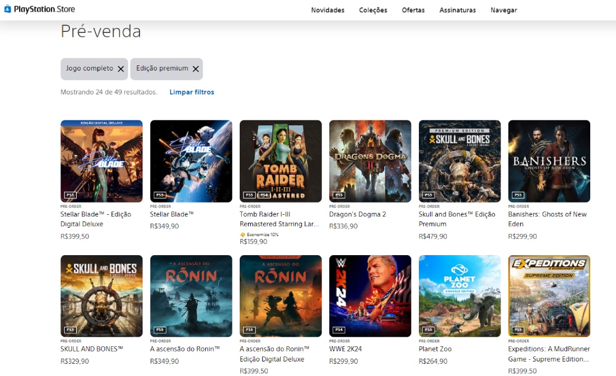Remove the Jogo completo filter using its X icon
The width and height of the screenshot is (616, 376).
coord(122,68)
